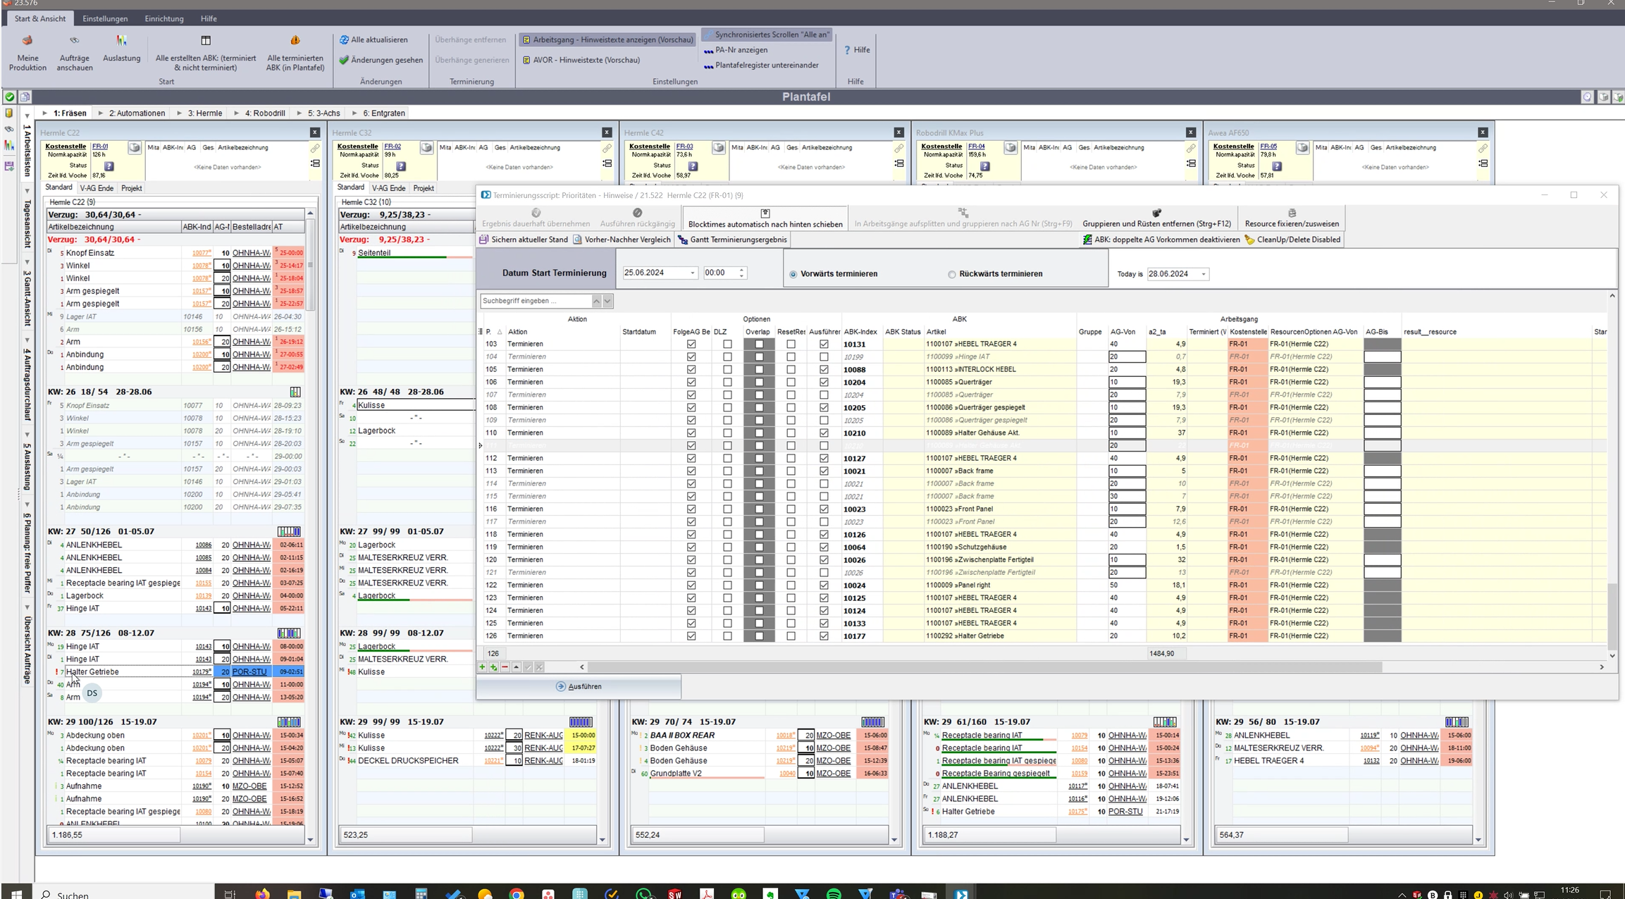The height and width of the screenshot is (899, 1625).
Task: Click Gruppieren und Rüsten entfernen icon
Action: pos(1156,213)
